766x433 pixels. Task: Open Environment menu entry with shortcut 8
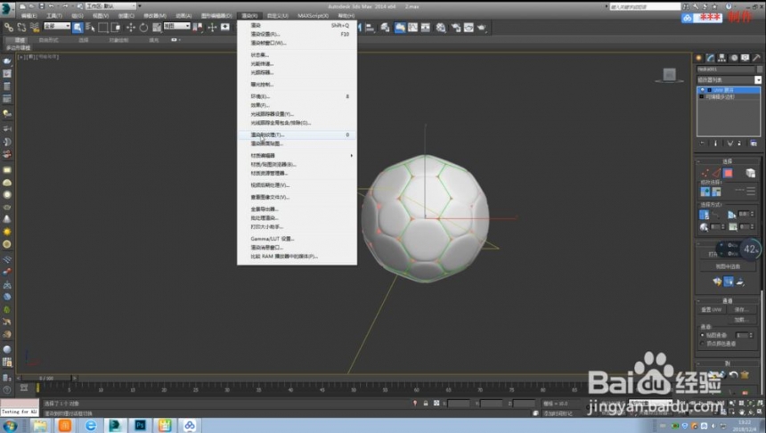point(297,97)
